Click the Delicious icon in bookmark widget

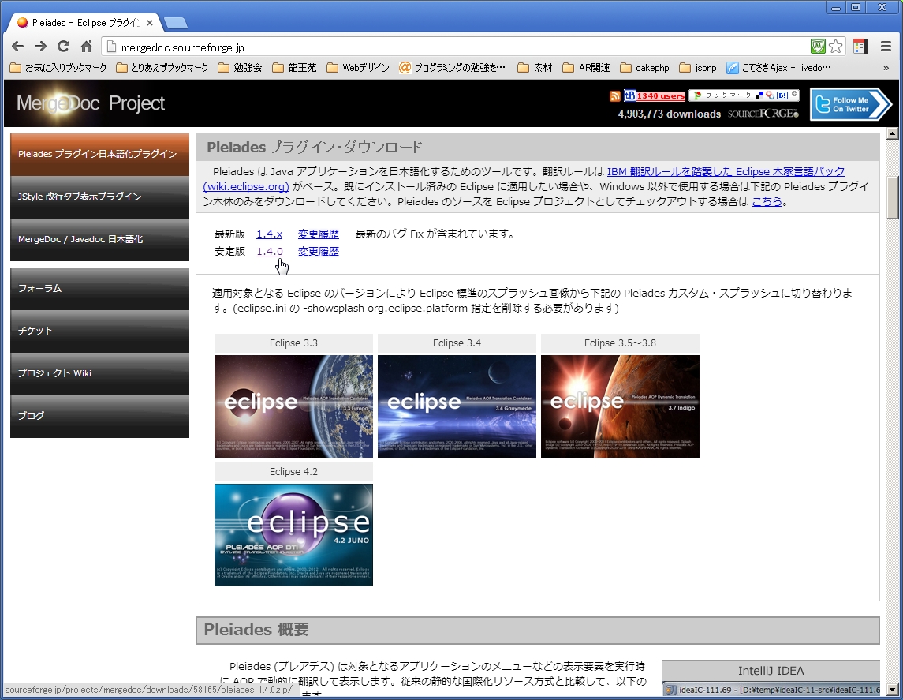coord(759,95)
